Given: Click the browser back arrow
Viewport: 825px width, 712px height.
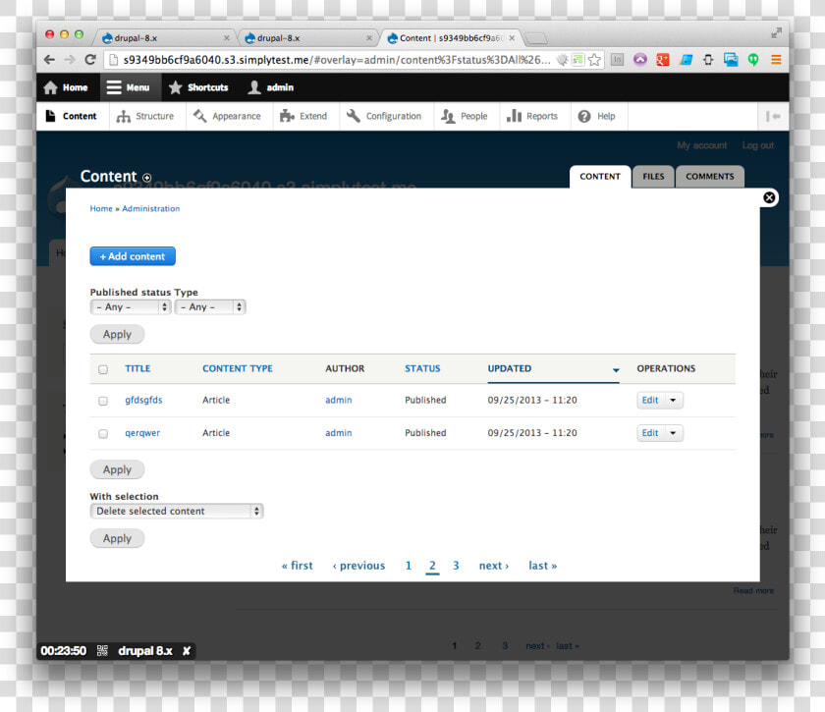Looking at the screenshot, I should (49, 60).
